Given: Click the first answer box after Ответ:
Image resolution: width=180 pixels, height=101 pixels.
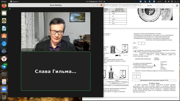Looking at the screenshot, I should coord(140,43).
